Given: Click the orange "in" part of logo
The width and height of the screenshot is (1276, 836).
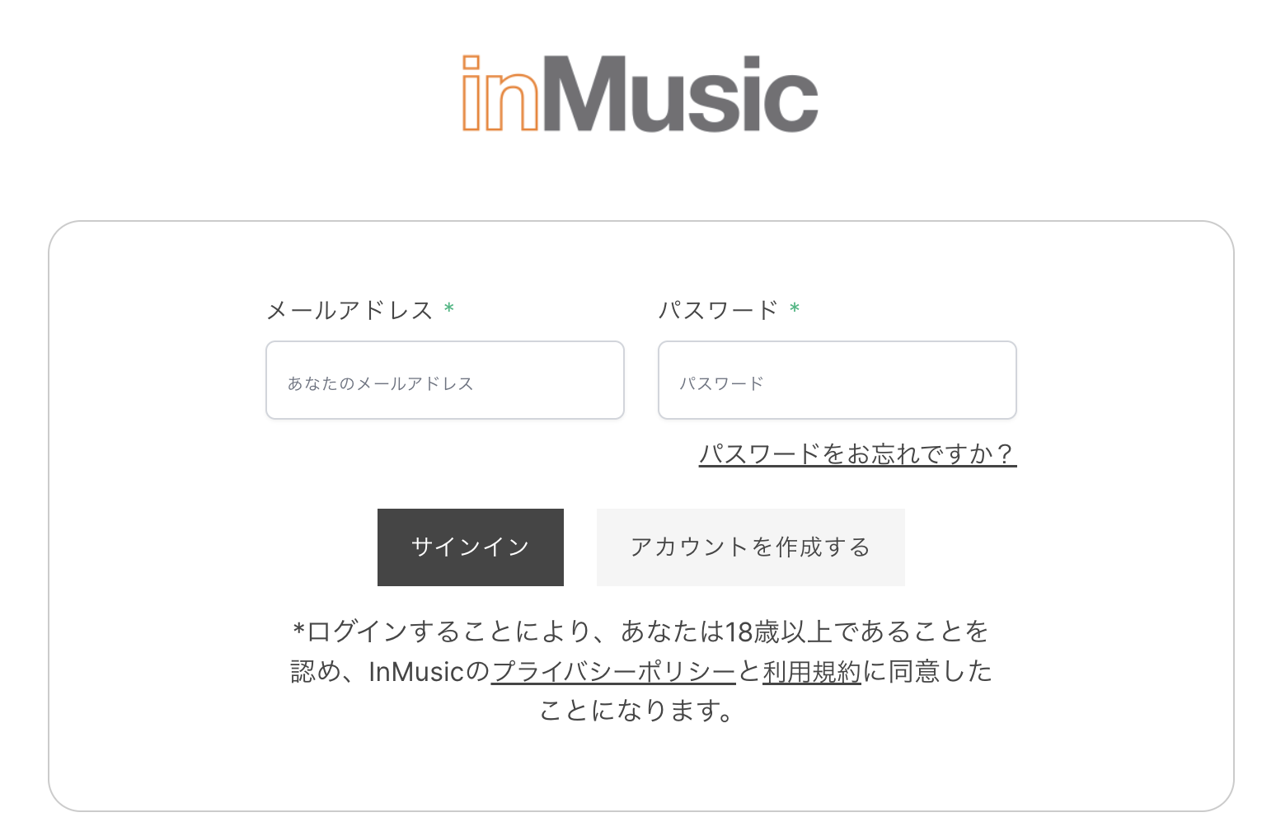Looking at the screenshot, I should (x=500, y=93).
